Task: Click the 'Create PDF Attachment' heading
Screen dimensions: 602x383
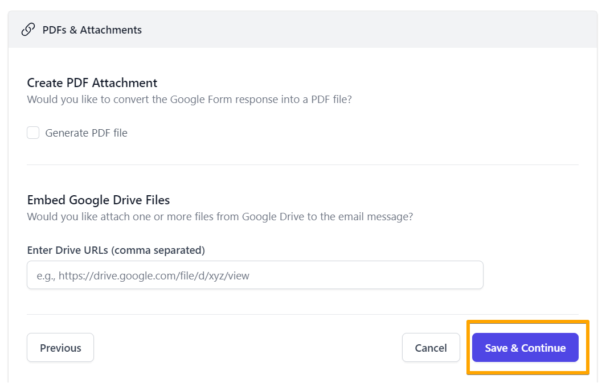Action: coord(92,83)
